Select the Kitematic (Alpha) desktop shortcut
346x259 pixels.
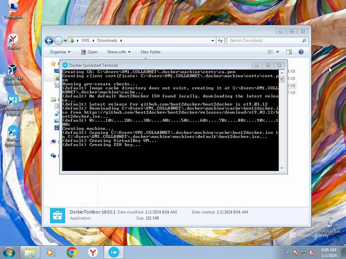click(x=13, y=106)
